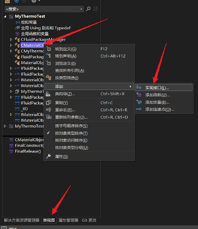Image resolution: width=198 pixels, height=229 pixels.
Task: Click the 复制 copy icon
Action: pyautogui.click(x=48, y=103)
